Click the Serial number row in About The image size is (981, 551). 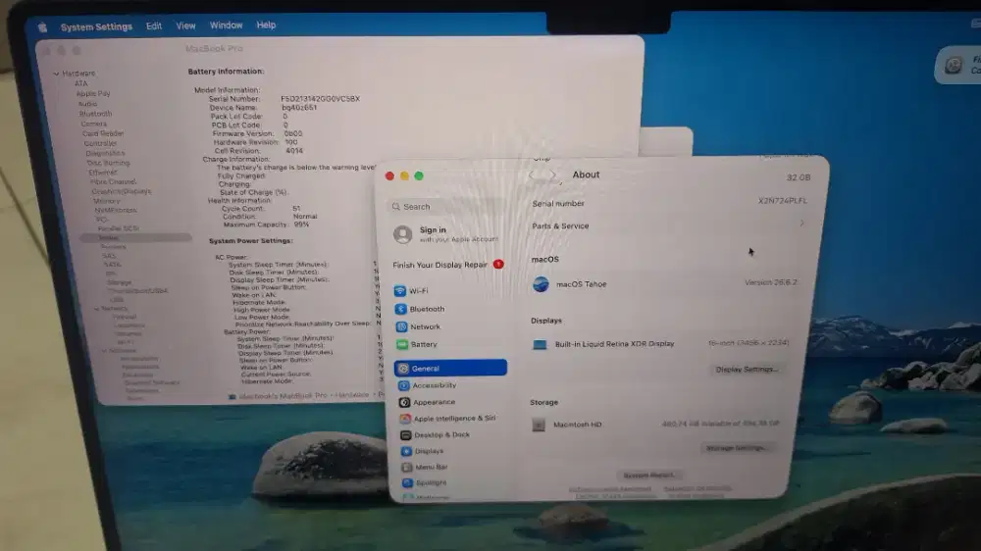click(x=669, y=203)
